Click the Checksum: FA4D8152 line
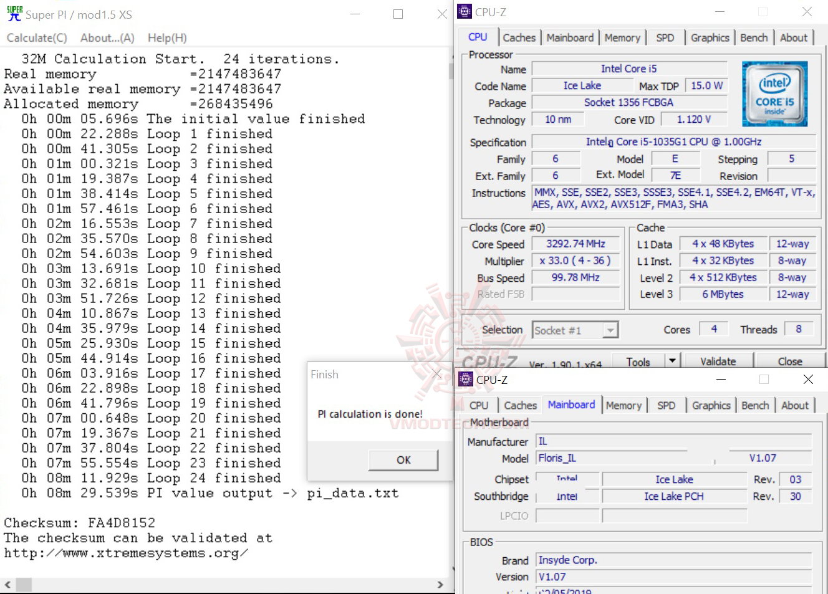The height and width of the screenshot is (594, 828). (80, 523)
